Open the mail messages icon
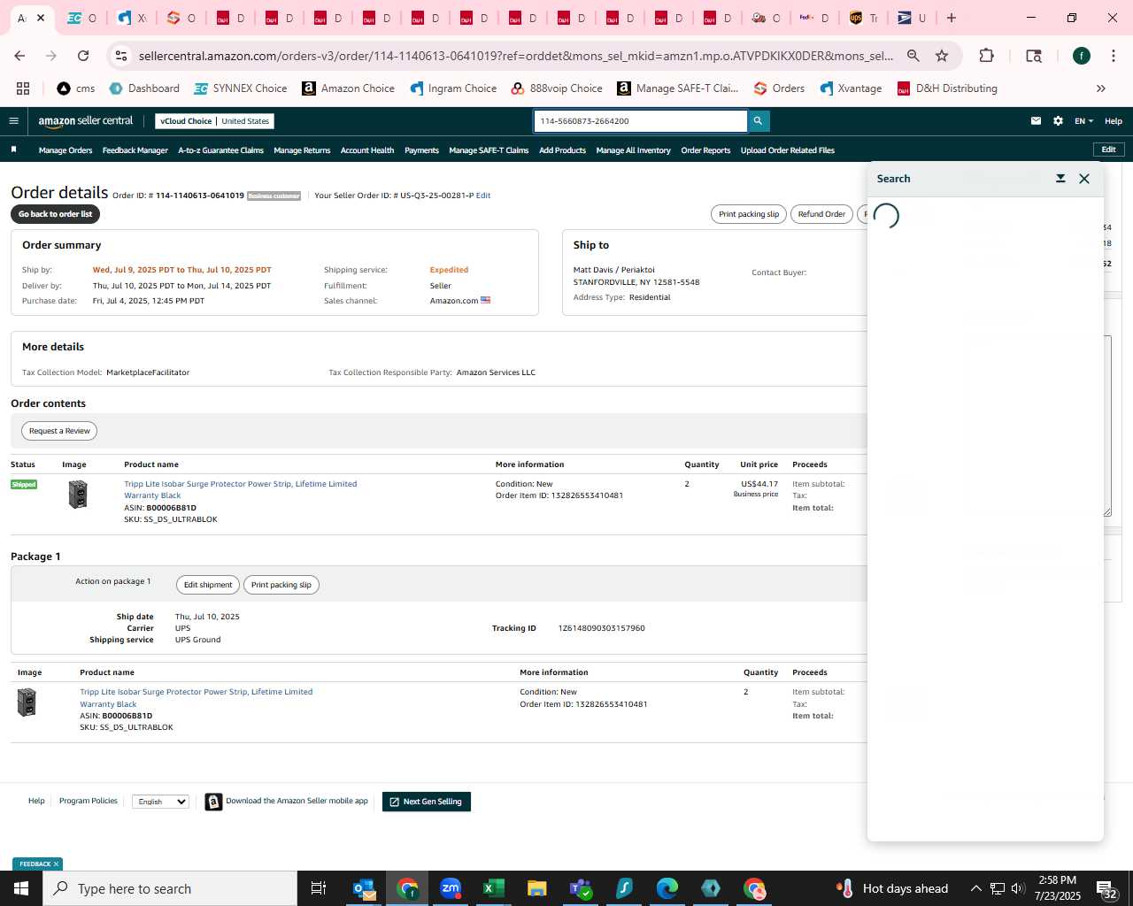1133x906 pixels. [x=1036, y=121]
